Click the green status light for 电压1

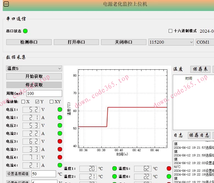click(x=60, y=110)
